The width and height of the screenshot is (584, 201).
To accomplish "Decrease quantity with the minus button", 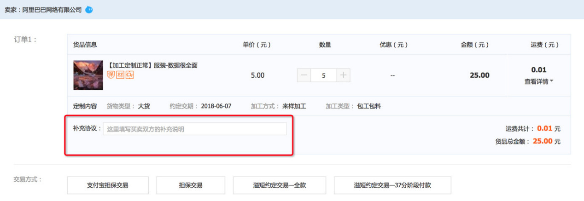I will pos(304,75).
